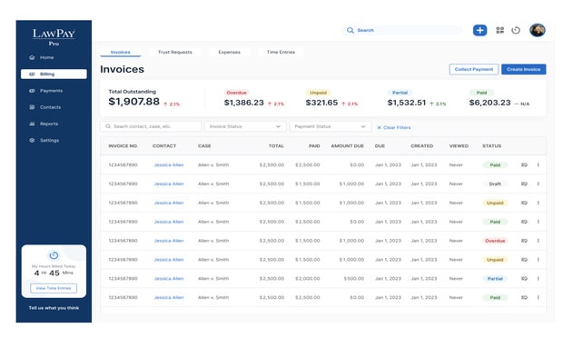The width and height of the screenshot is (563, 338).
Task: Switch to the Trust Requests tab
Action: 175,52
